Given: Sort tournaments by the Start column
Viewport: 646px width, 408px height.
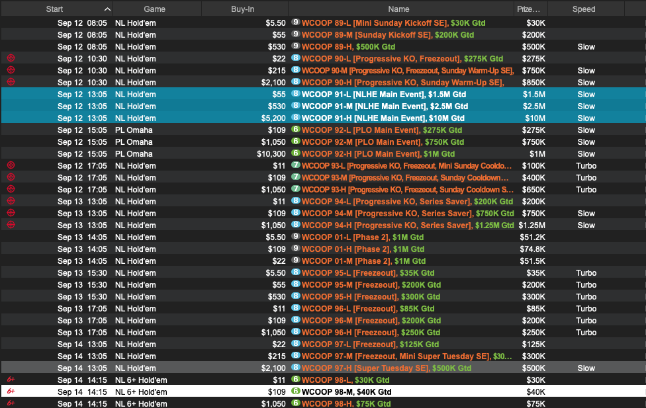Looking at the screenshot, I should click(x=56, y=9).
